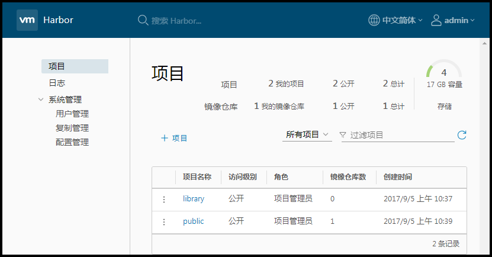Click the repository count 0 in library row
The height and width of the screenshot is (257, 492).
(332, 198)
